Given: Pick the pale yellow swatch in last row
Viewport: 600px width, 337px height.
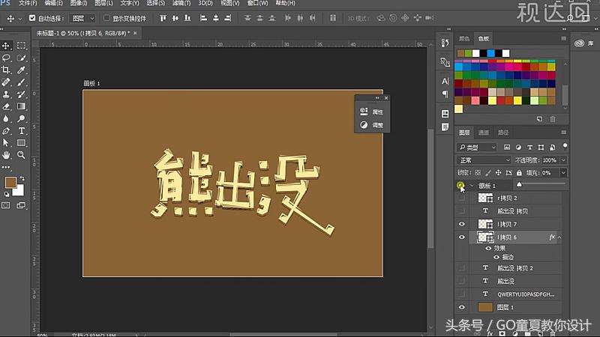Looking at the screenshot, I should (459, 109).
